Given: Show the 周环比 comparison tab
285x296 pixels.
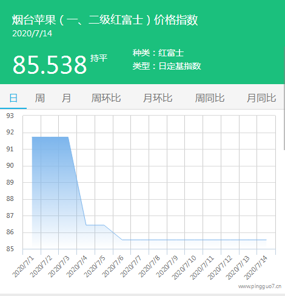Looking at the screenshot, I should click(x=106, y=98).
